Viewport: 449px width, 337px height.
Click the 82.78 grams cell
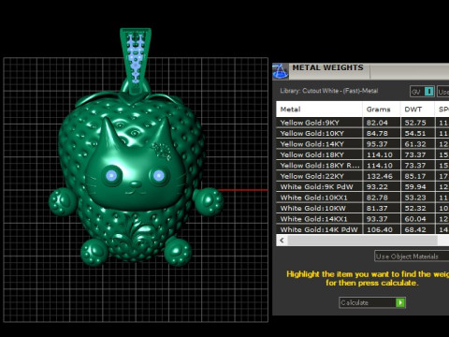(382, 198)
